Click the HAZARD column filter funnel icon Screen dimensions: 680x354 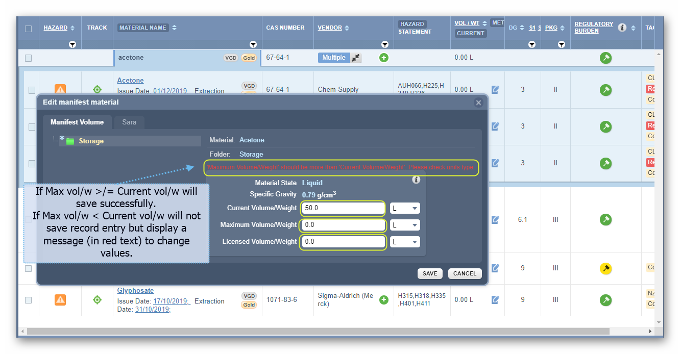pos(72,44)
